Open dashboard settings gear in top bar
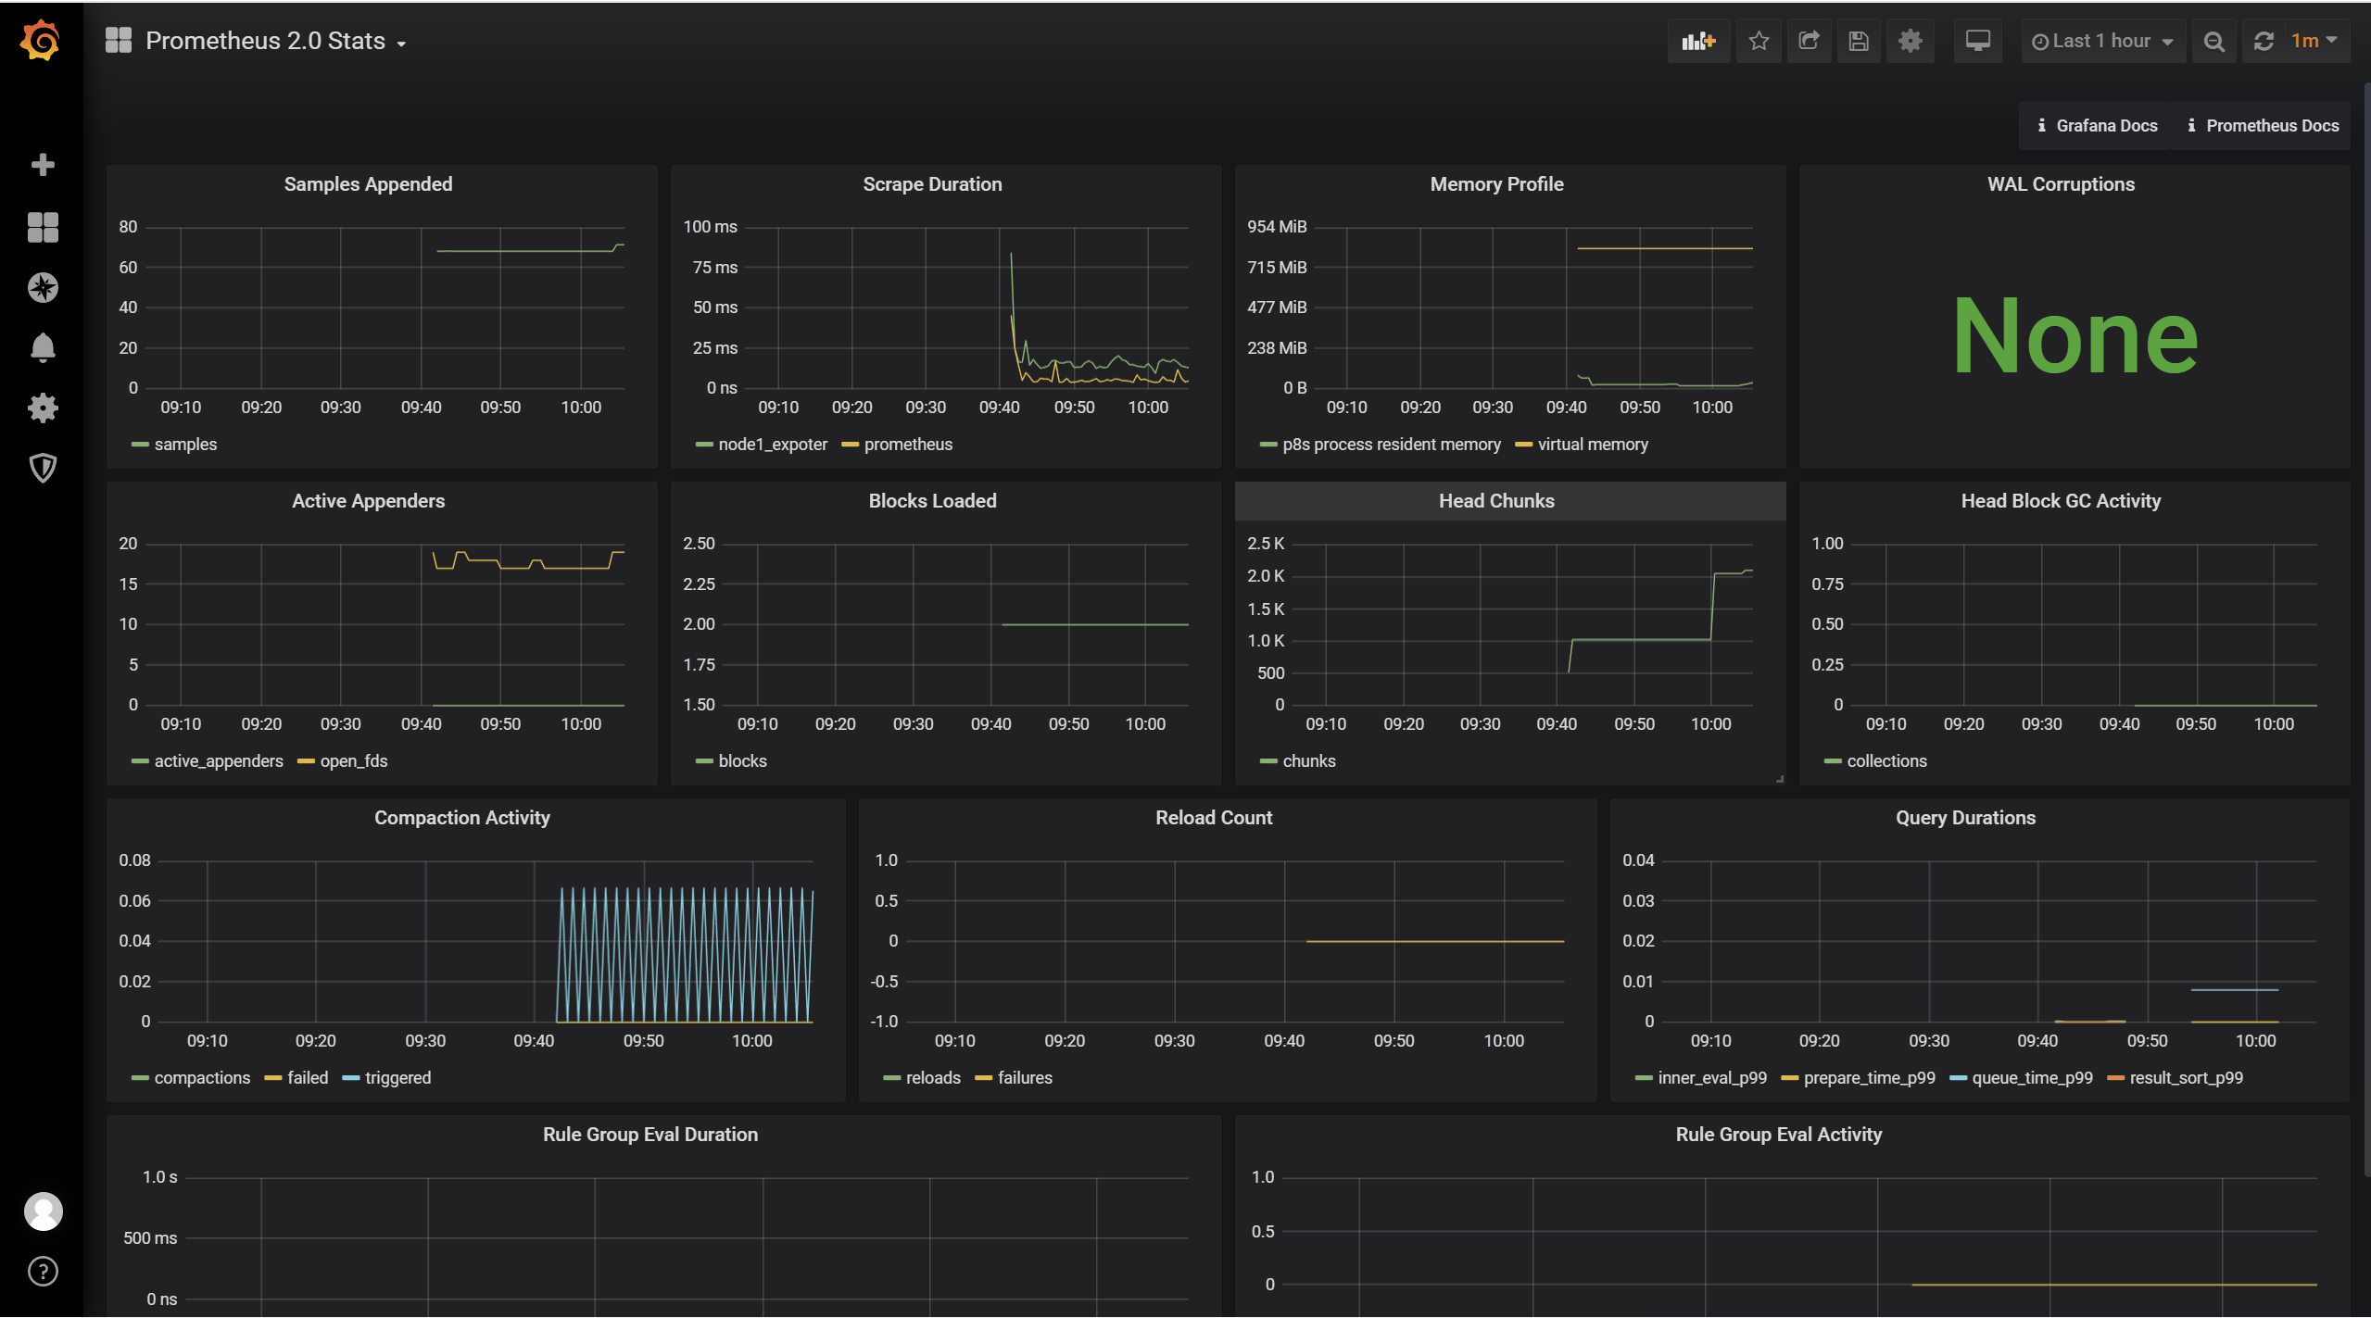Screen dimensions: 2371x1318 pos(1911,41)
